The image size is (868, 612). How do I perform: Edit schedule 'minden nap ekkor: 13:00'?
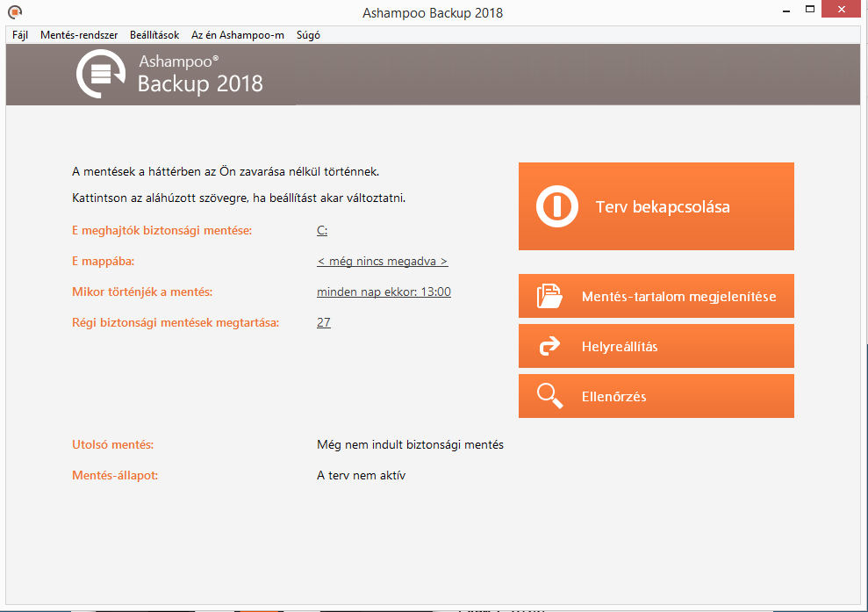384,292
